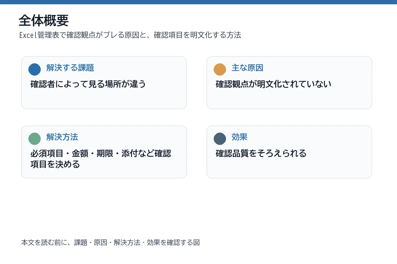Click the green circle beside 解決方法

coord(34,139)
